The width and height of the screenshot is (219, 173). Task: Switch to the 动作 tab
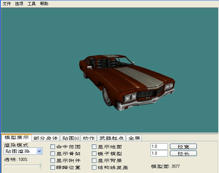88,138
